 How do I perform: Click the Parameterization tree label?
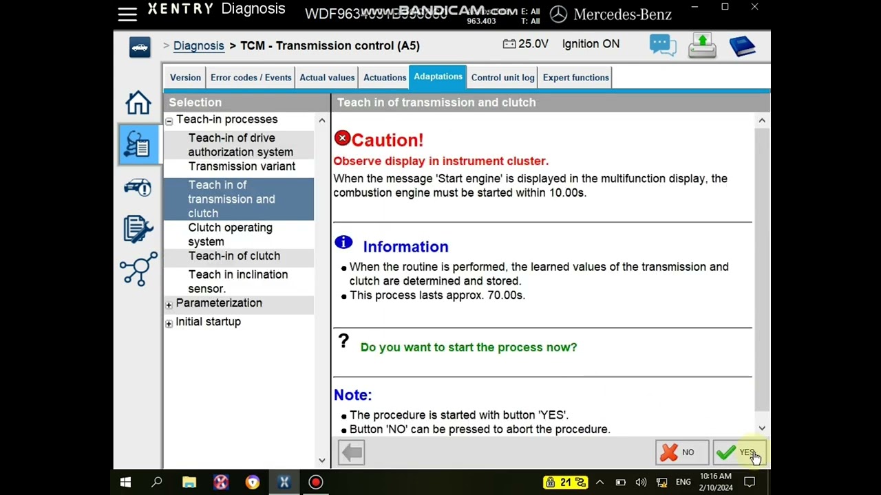pyautogui.click(x=219, y=303)
